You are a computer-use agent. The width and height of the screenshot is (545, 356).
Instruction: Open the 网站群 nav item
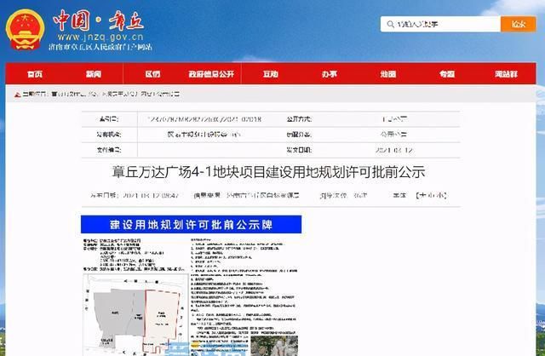506,74
